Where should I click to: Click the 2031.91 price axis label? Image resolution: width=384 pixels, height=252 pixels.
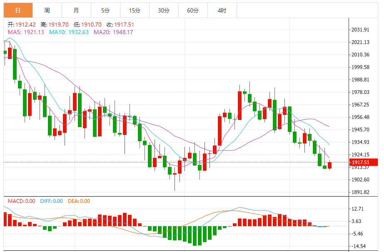coord(360,30)
